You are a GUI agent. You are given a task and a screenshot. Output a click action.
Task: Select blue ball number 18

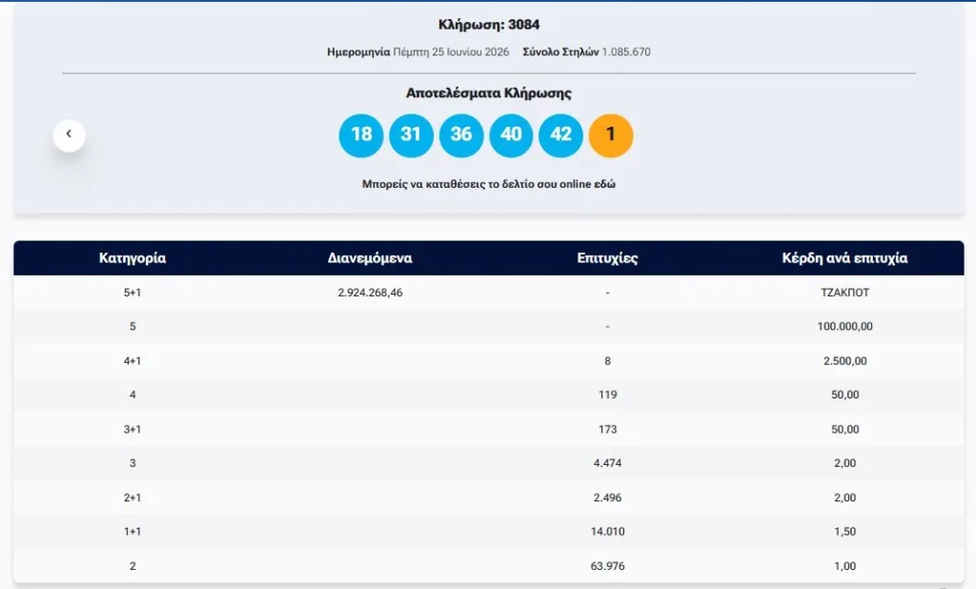pos(361,135)
